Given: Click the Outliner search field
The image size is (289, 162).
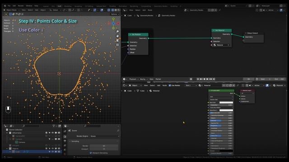Looking at the screenshot, I should coord(31,126).
